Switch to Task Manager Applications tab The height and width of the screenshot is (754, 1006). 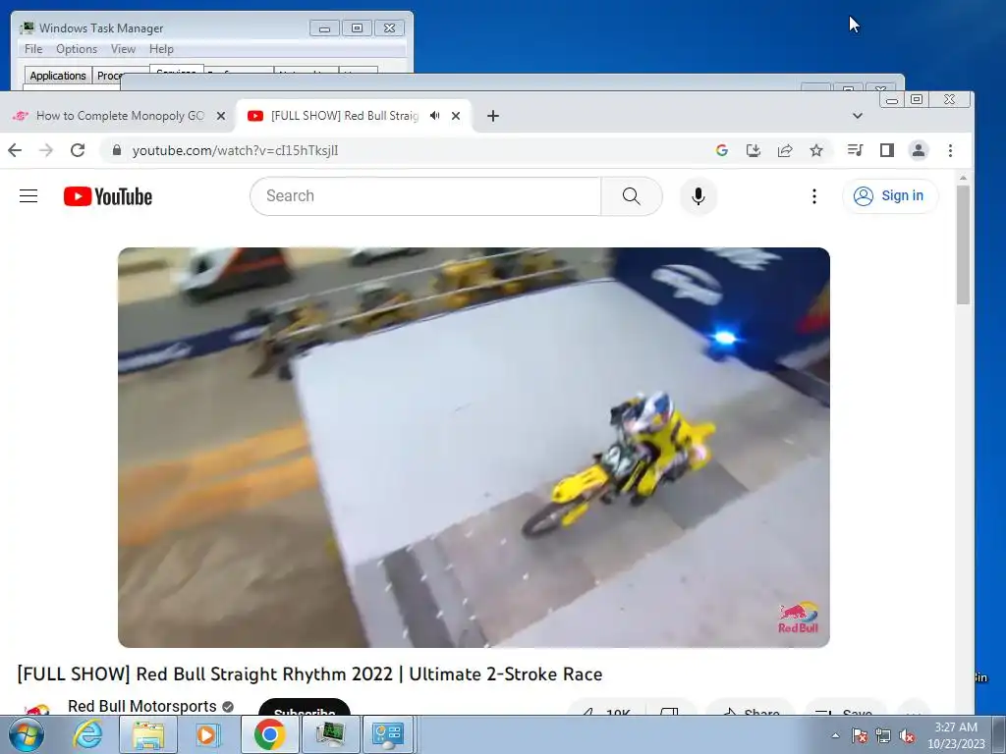[58, 76]
